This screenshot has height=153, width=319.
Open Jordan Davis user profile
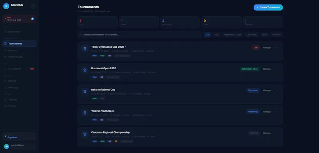point(19,146)
